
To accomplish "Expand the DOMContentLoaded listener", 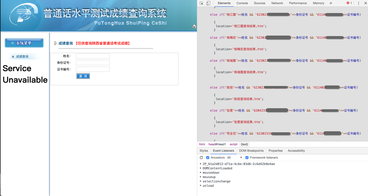I will click(x=201, y=168).
